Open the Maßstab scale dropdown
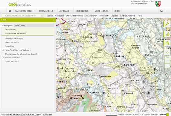 pyautogui.click(x=167, y=114)
